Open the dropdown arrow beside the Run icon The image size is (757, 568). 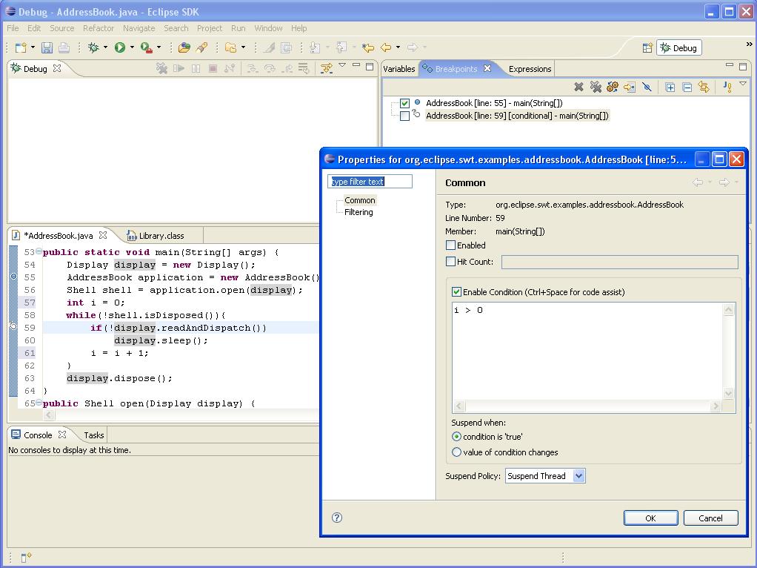[132, 47]
